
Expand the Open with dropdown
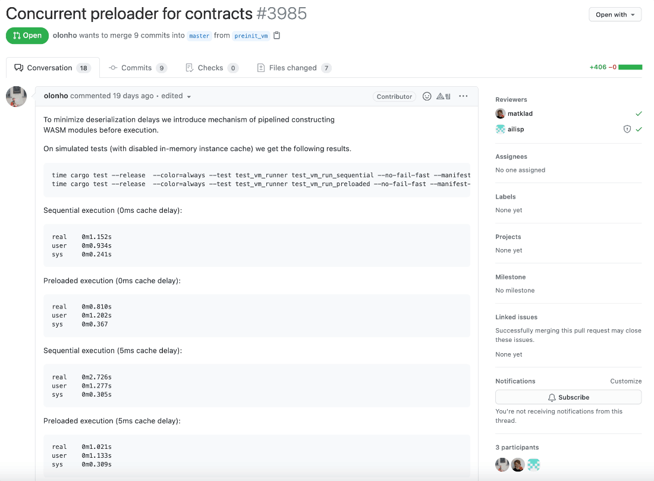pyautogui.click(x=615, y=15)
